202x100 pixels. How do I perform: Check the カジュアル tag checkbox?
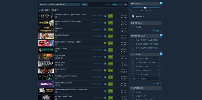(x=133, y=74)
